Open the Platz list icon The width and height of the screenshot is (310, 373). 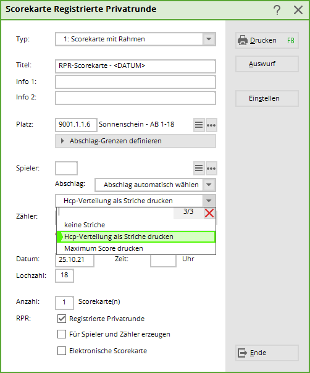(199, 125)
